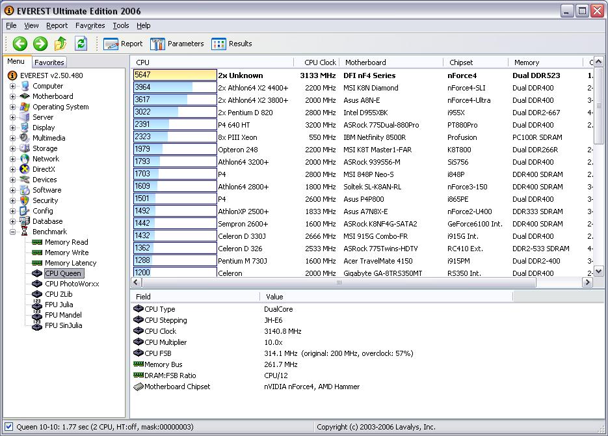
Task: Switch to the Menu tab
Action: [16, 62]
